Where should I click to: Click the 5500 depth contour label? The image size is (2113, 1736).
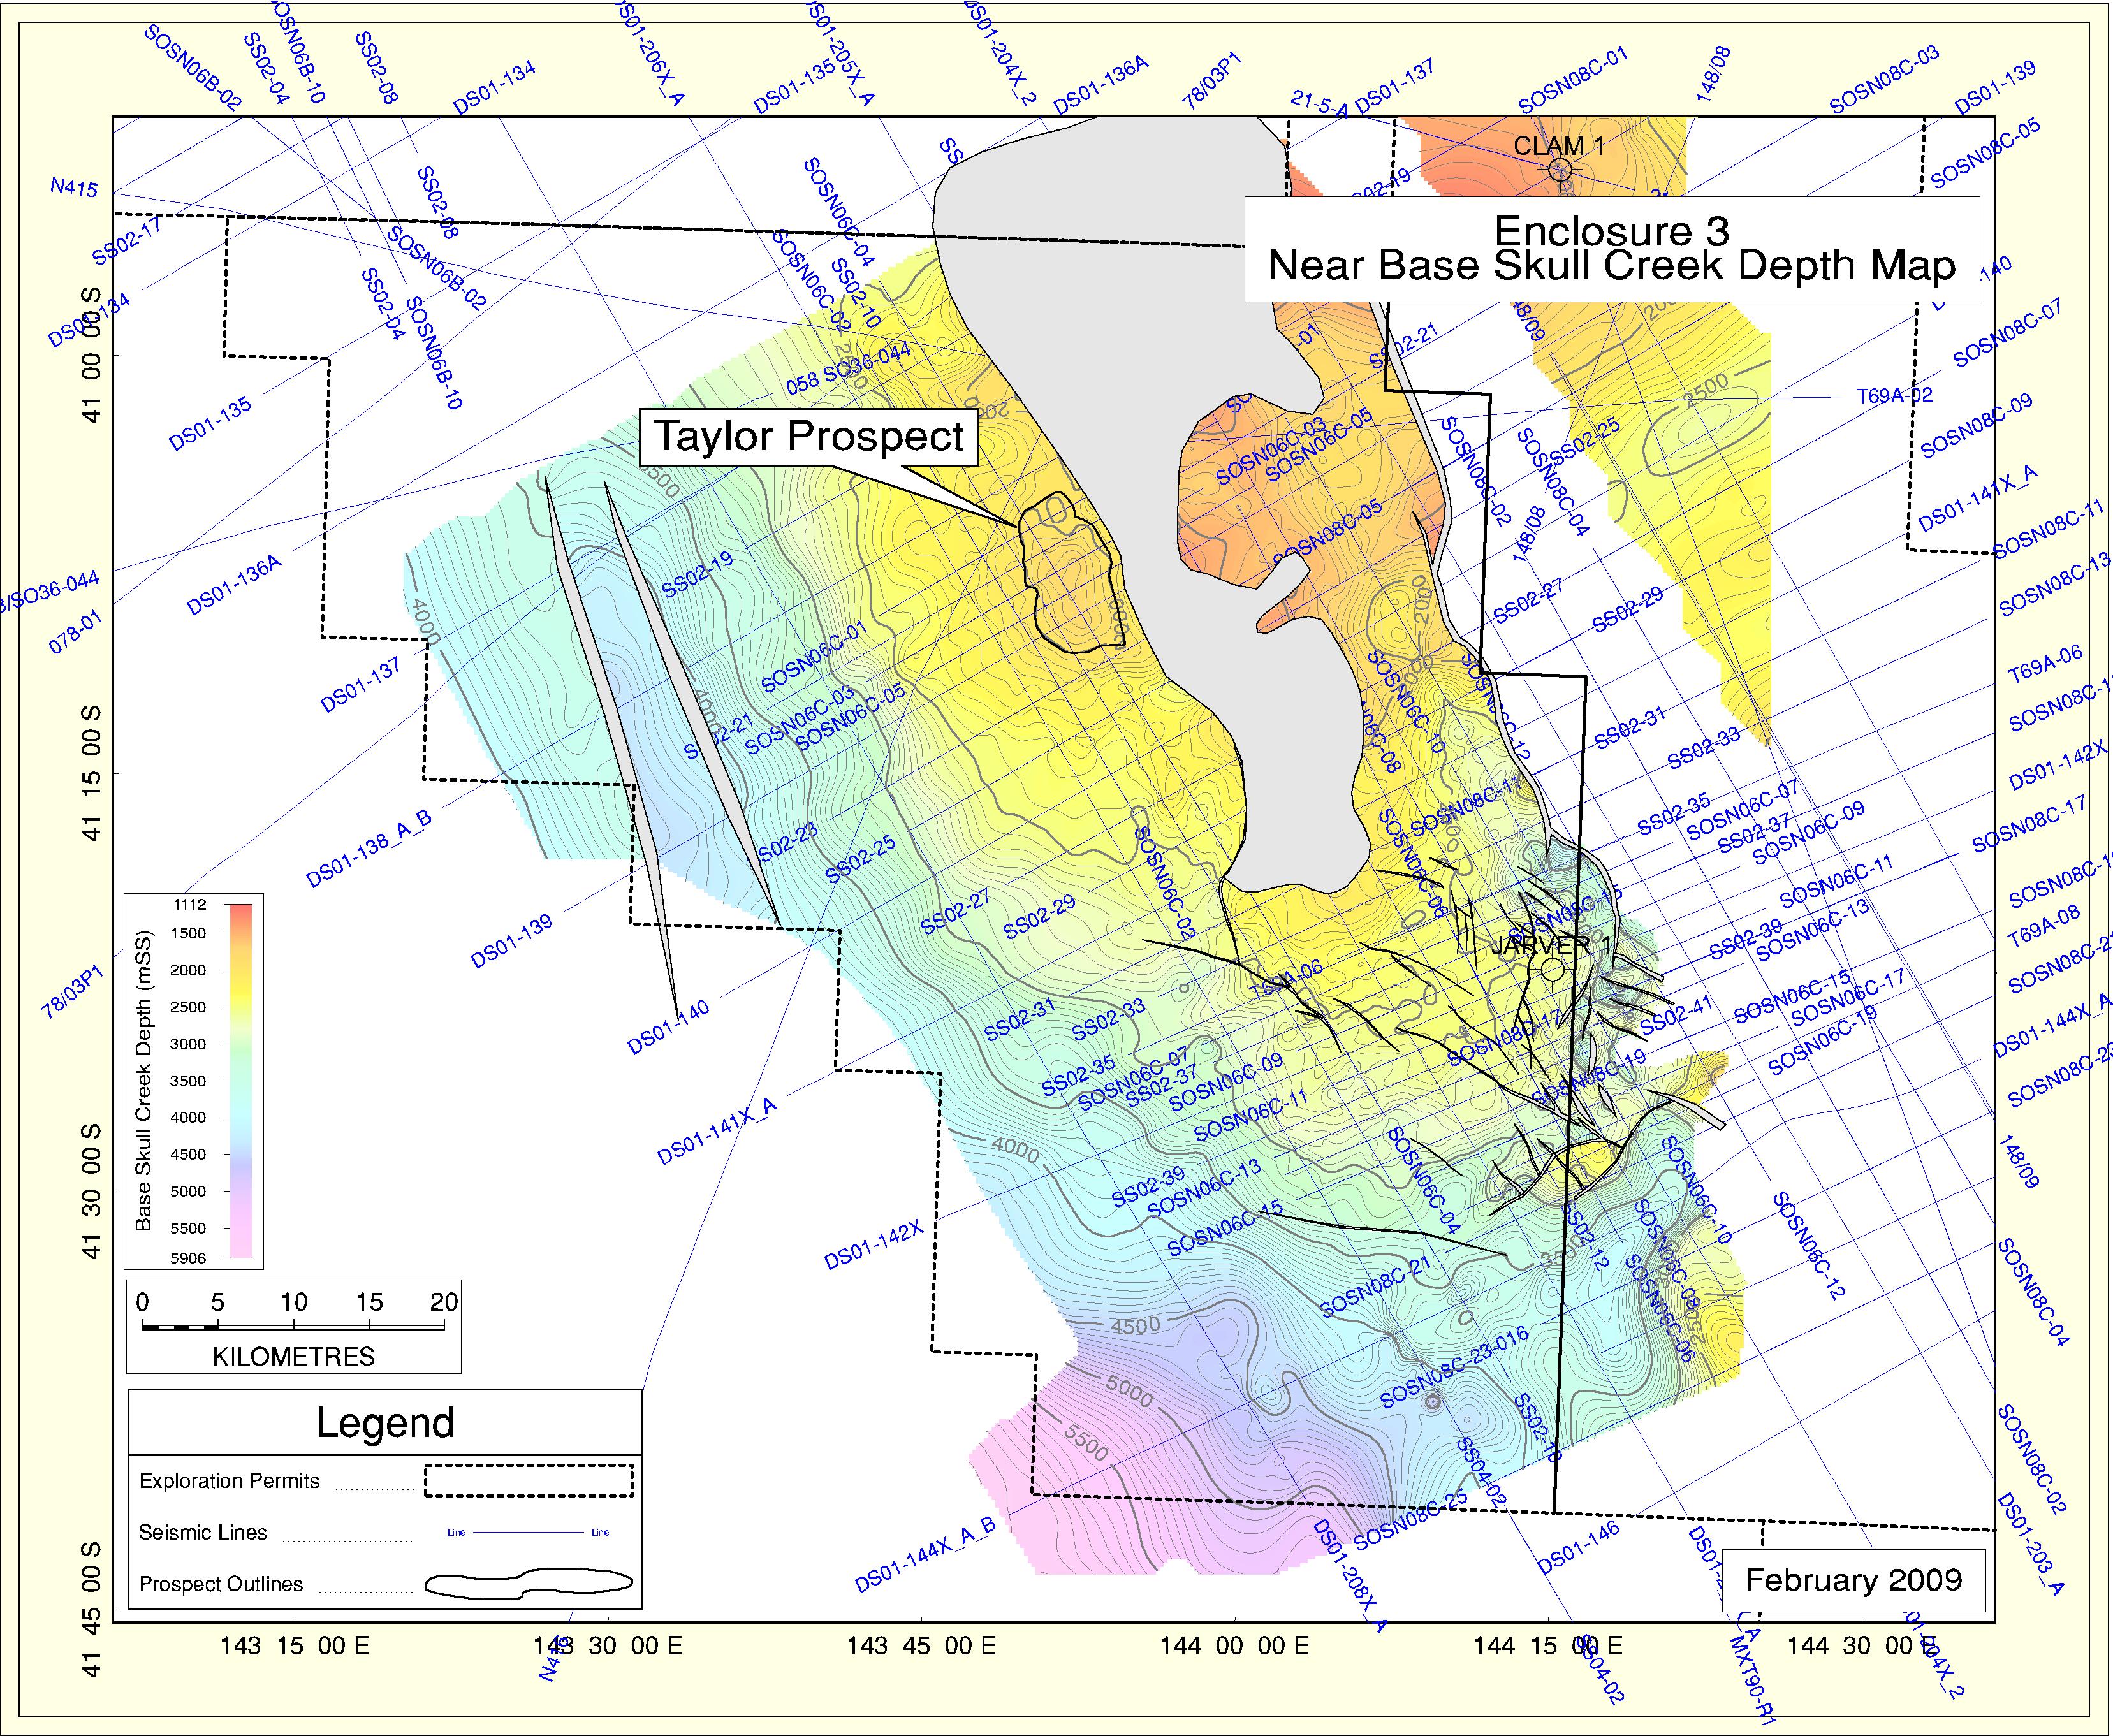click(x=1085, y=1443)
